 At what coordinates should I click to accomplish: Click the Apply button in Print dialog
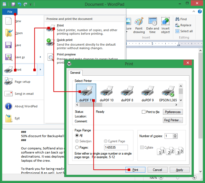tap(180, 170)
